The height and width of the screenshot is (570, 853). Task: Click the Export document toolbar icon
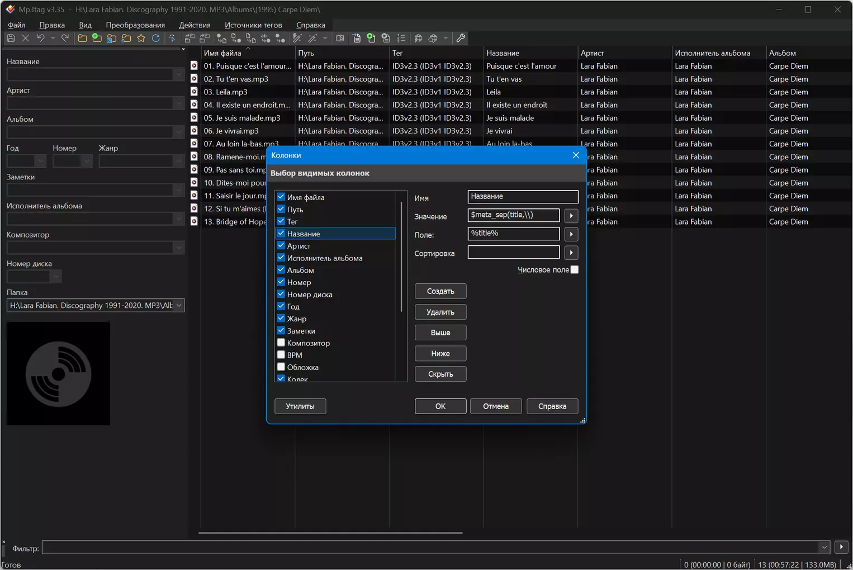[x=357, y=38]
